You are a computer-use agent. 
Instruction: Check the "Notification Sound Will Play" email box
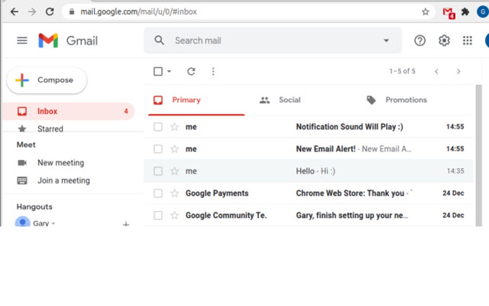158,127
